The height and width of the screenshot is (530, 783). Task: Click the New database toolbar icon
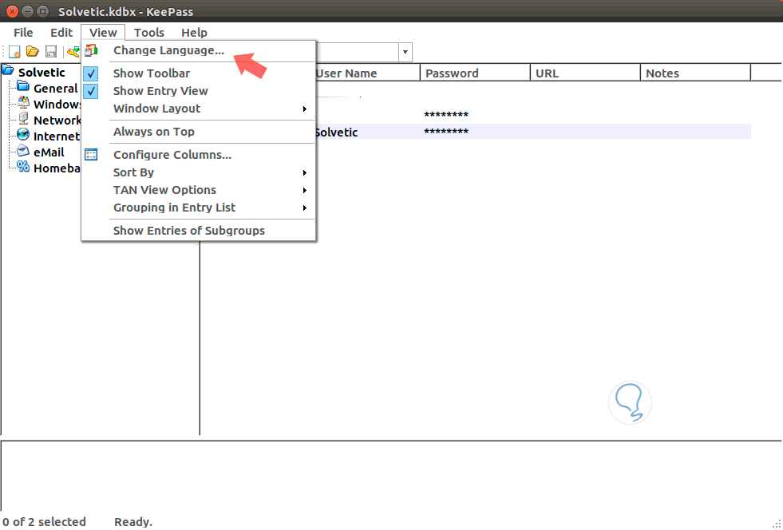[14, 51]
